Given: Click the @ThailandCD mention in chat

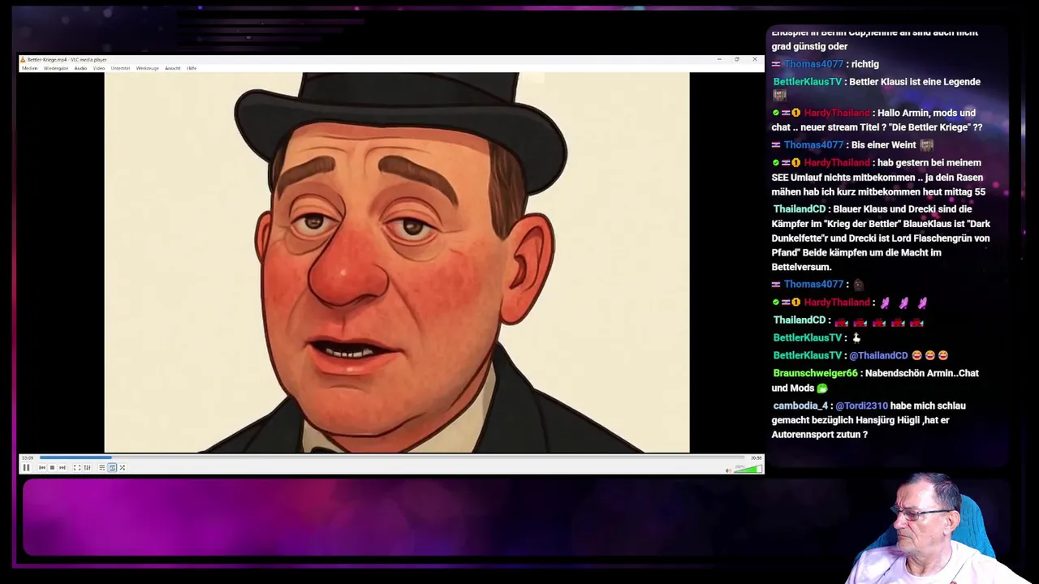Looking at the screenshot, I should click(878, 356).
